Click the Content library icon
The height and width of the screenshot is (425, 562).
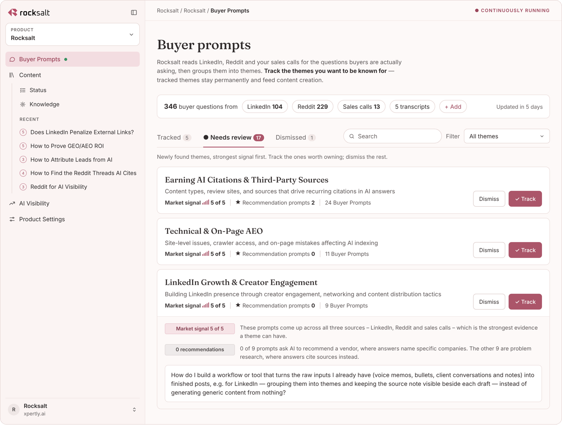coord(12,75)
